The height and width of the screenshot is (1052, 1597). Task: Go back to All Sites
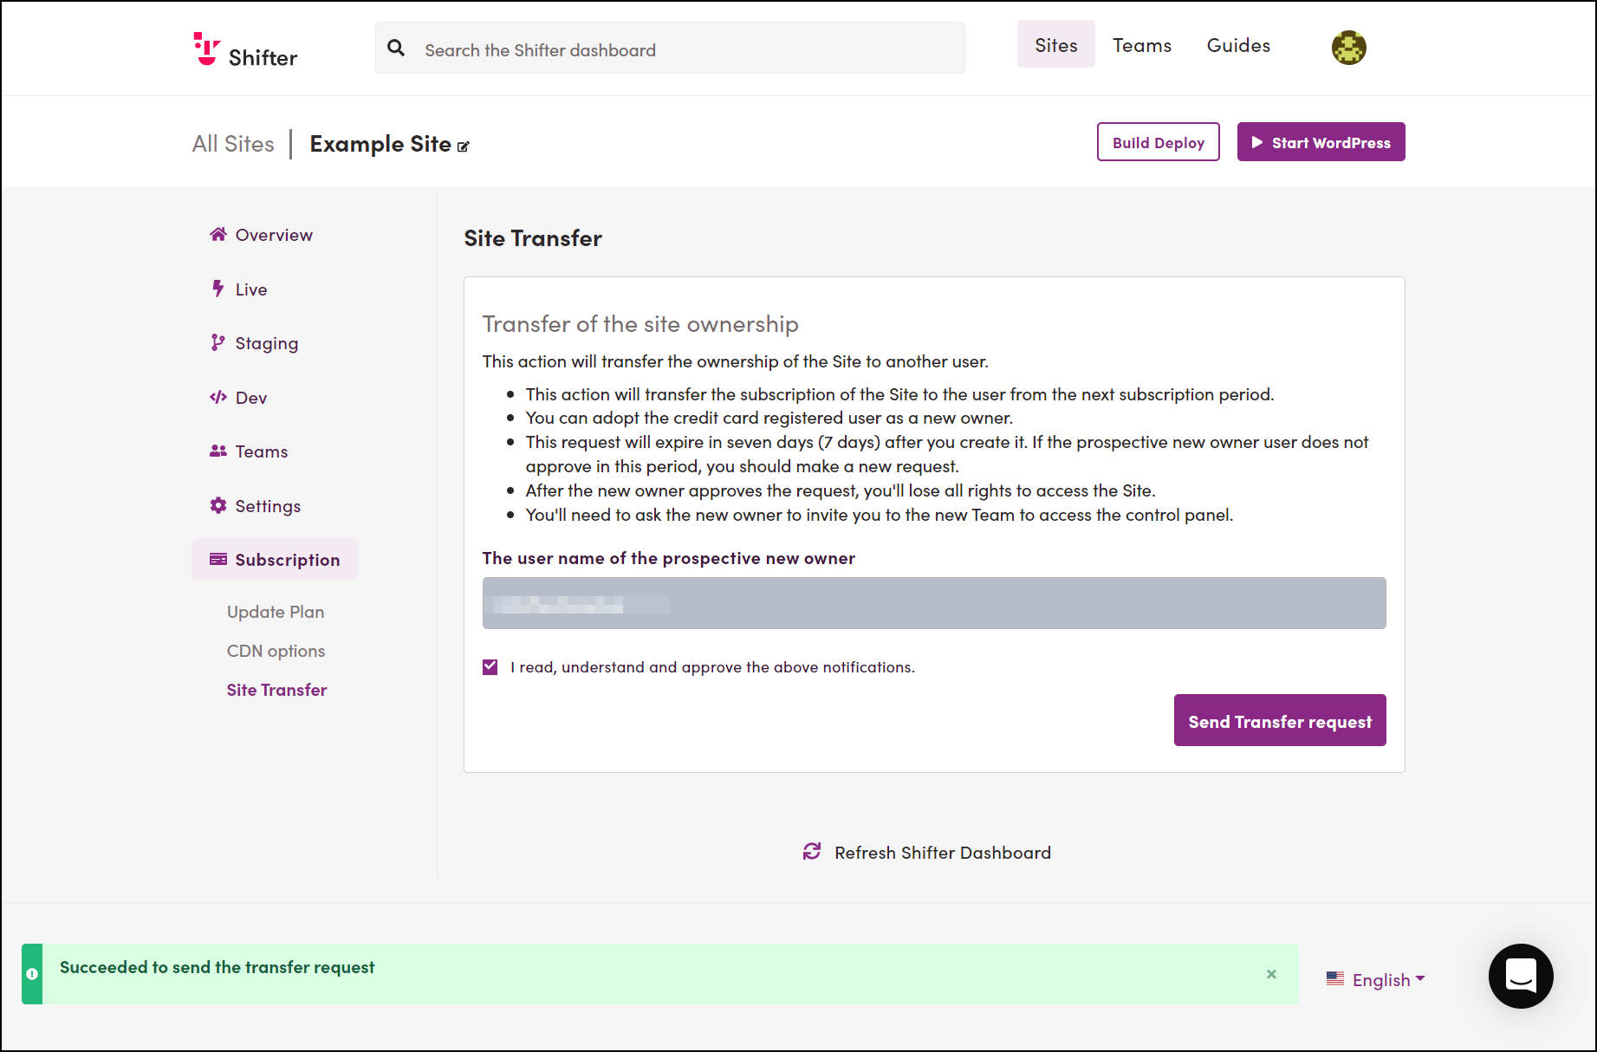pyautogui.click(x=233, y=143)
